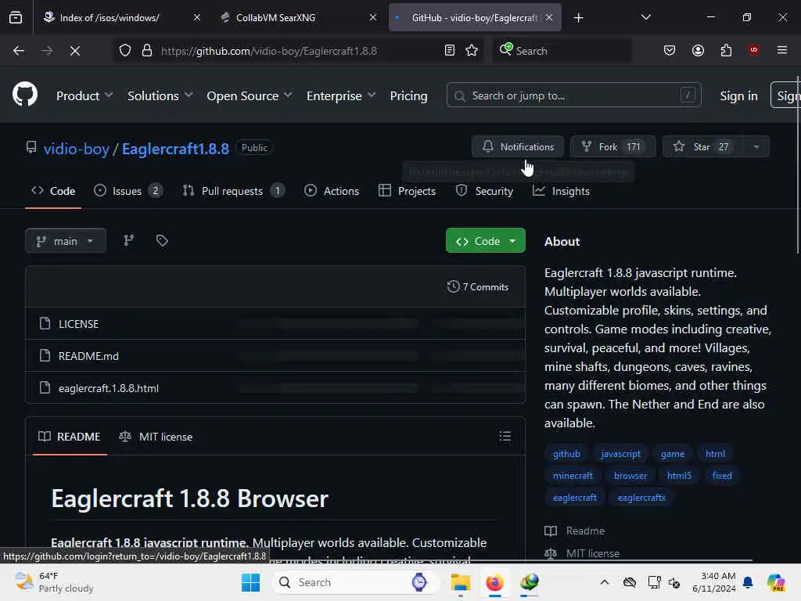The image size is (801, 601).
Task: Open the Security tab
Action: click(x=484, y=191)
